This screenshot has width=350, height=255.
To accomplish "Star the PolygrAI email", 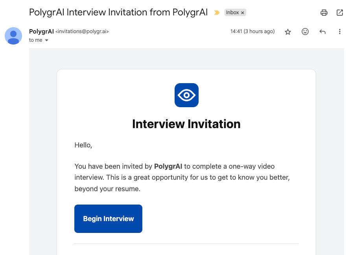I will (288, 32).
